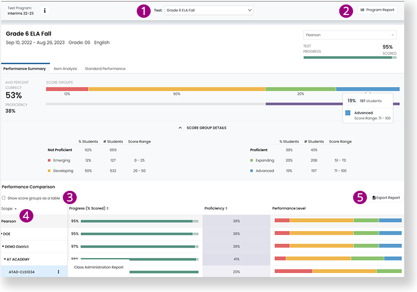Click the Program Report button
Viewport: 417px width, 292px height.
(378, 10)
